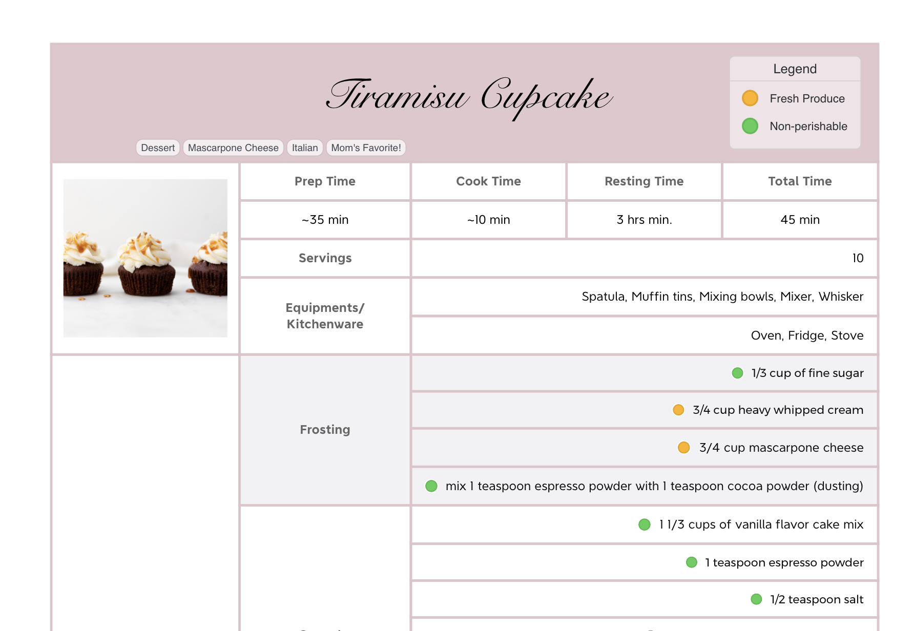
Task: Click the Dessert tag
Action: point(158,148)
